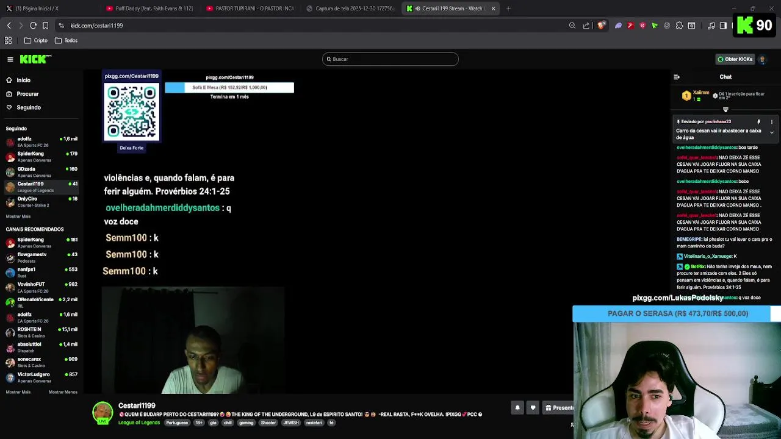Click the browser back arrow
The width and height of the screenshot is (781, 439).
9,26
